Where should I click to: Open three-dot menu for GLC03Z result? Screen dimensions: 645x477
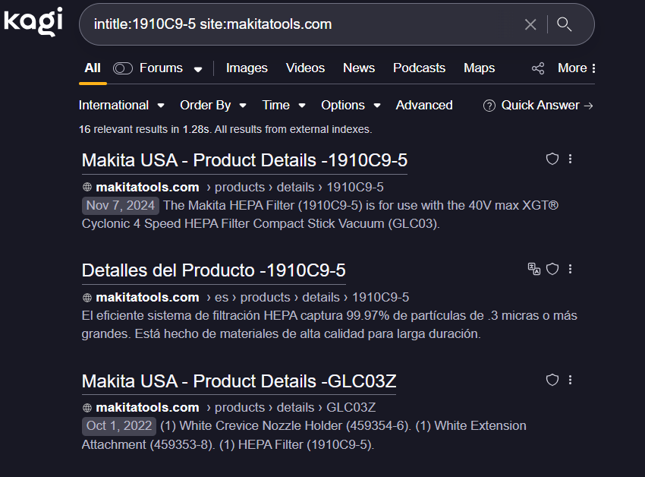(570, 379)
